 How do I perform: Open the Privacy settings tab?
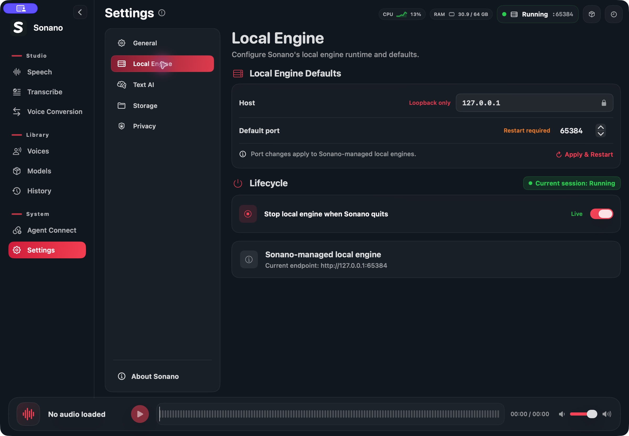(162, 126)
